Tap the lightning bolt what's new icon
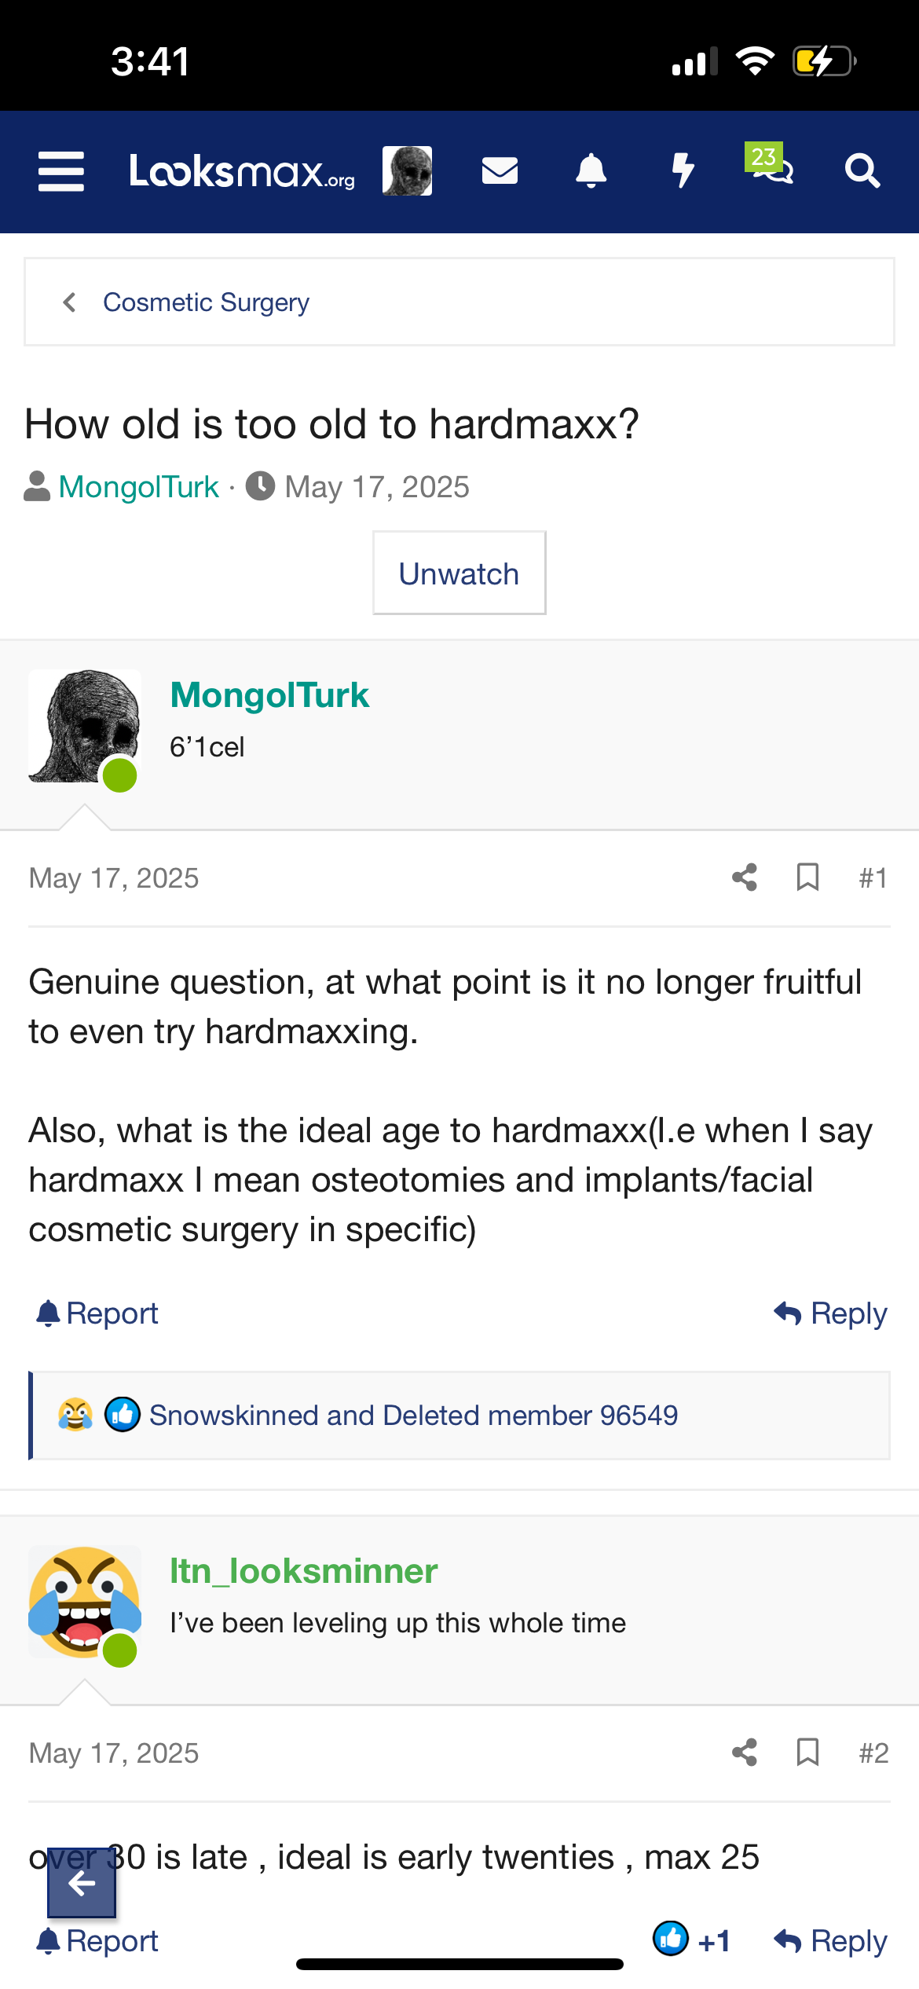Viewport: 919px width, 1989px height. (x=683, y=170)
